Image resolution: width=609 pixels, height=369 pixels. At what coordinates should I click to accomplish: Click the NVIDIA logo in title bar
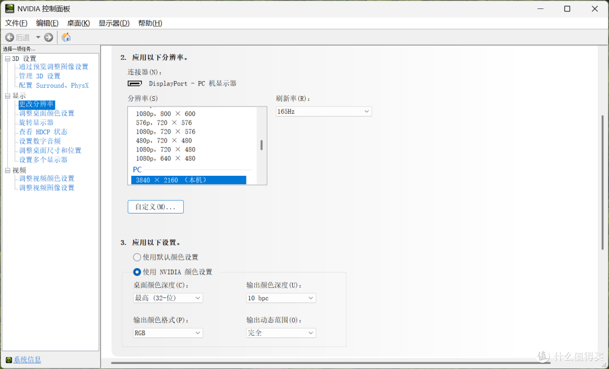10,8
